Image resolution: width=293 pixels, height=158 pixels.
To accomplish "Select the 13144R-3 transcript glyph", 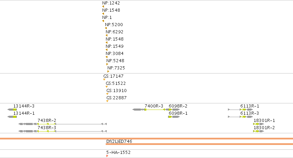I will pyautogui.click(x=12, y=110).
